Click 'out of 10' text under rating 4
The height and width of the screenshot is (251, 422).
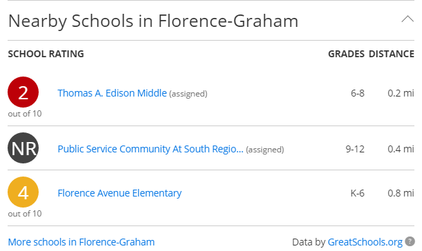[x=25, y=214]
